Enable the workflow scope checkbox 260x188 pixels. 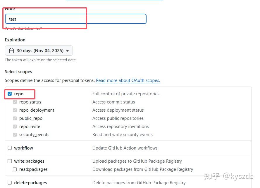10,148
